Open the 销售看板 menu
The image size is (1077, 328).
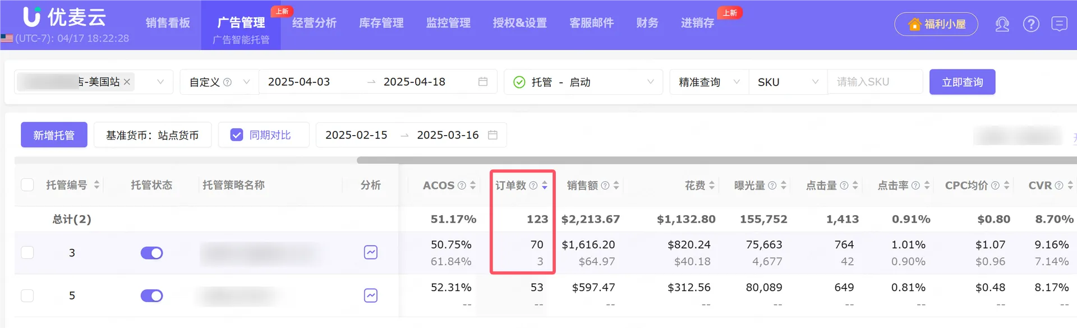click(x=168, y=23)
